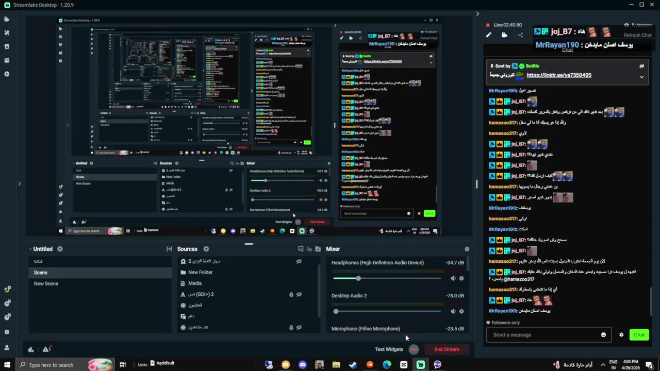Select the New Folder source
Viewport: 660px width, 371px height.
tap(200, 272)
